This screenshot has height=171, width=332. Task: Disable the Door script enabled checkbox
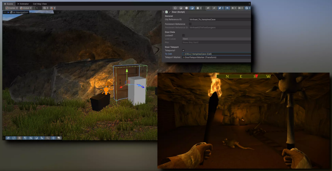click(170, 12)
